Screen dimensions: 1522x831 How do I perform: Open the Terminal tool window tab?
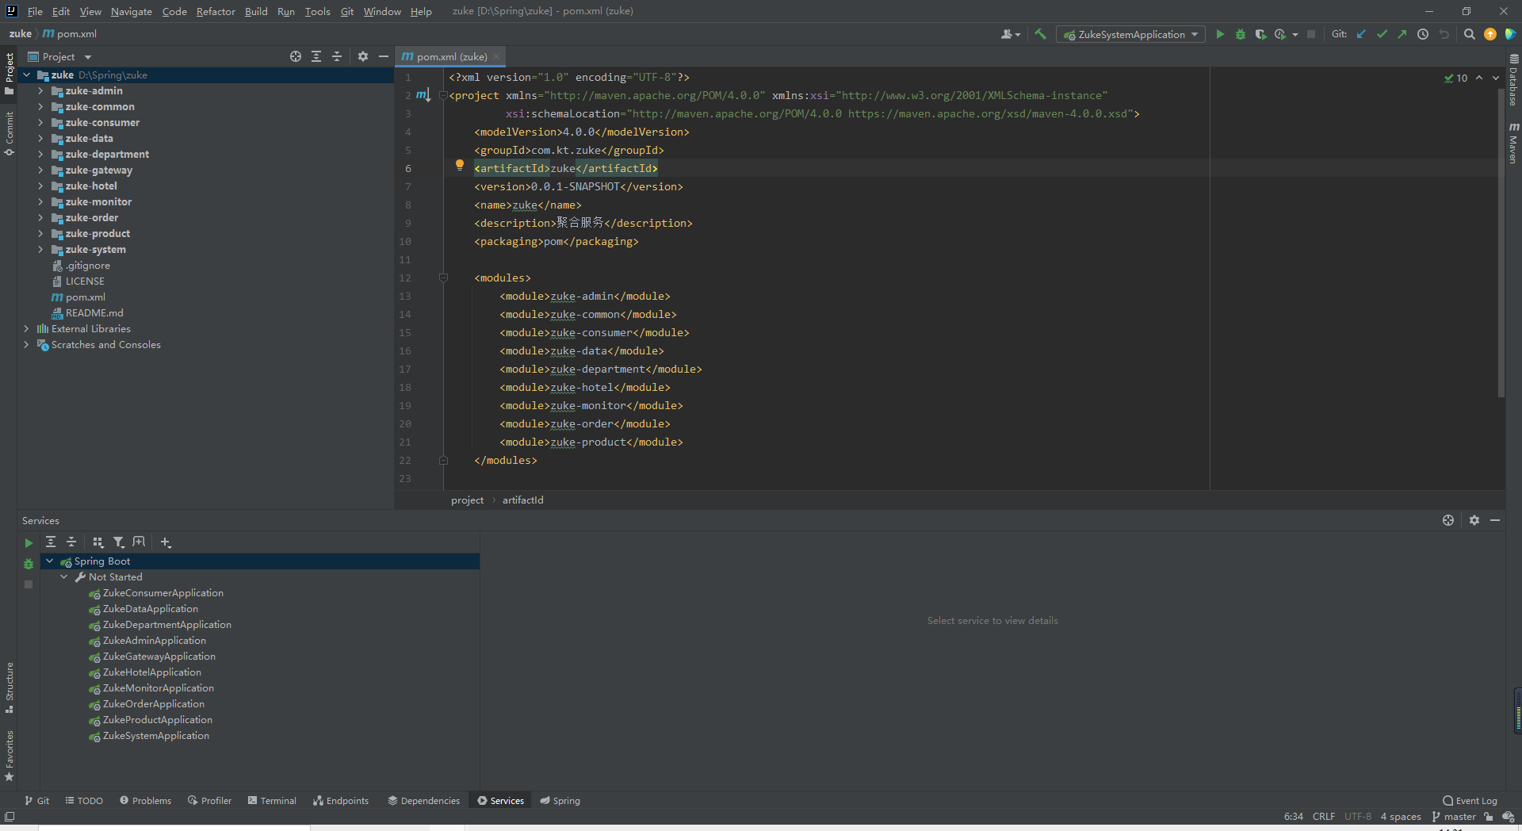(272, 801)
